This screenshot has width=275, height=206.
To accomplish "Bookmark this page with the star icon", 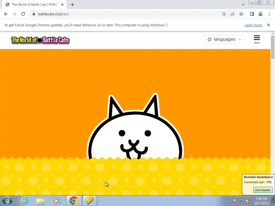I will pos(241,14).
